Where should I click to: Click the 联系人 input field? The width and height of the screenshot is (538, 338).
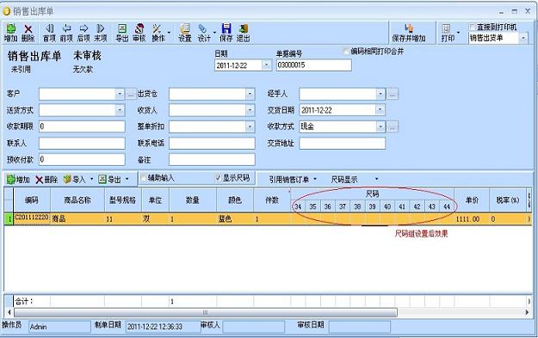click(82, 144)
